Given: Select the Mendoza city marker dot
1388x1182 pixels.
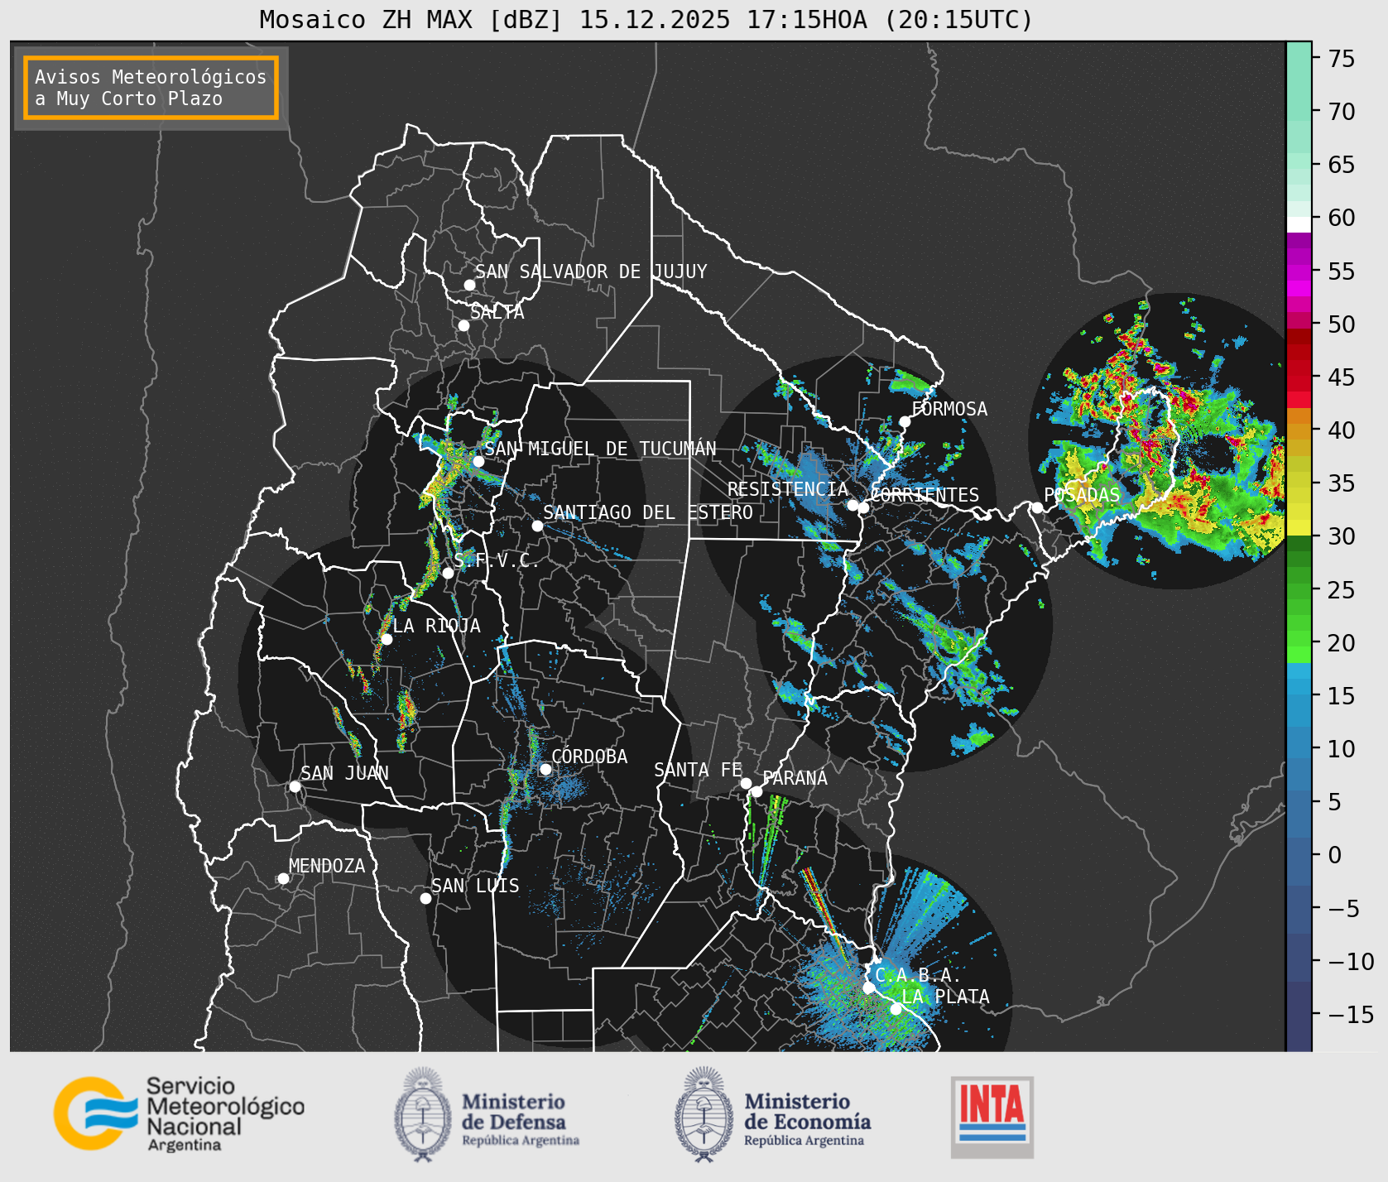Looking at the screenshot, I should 283,878.
